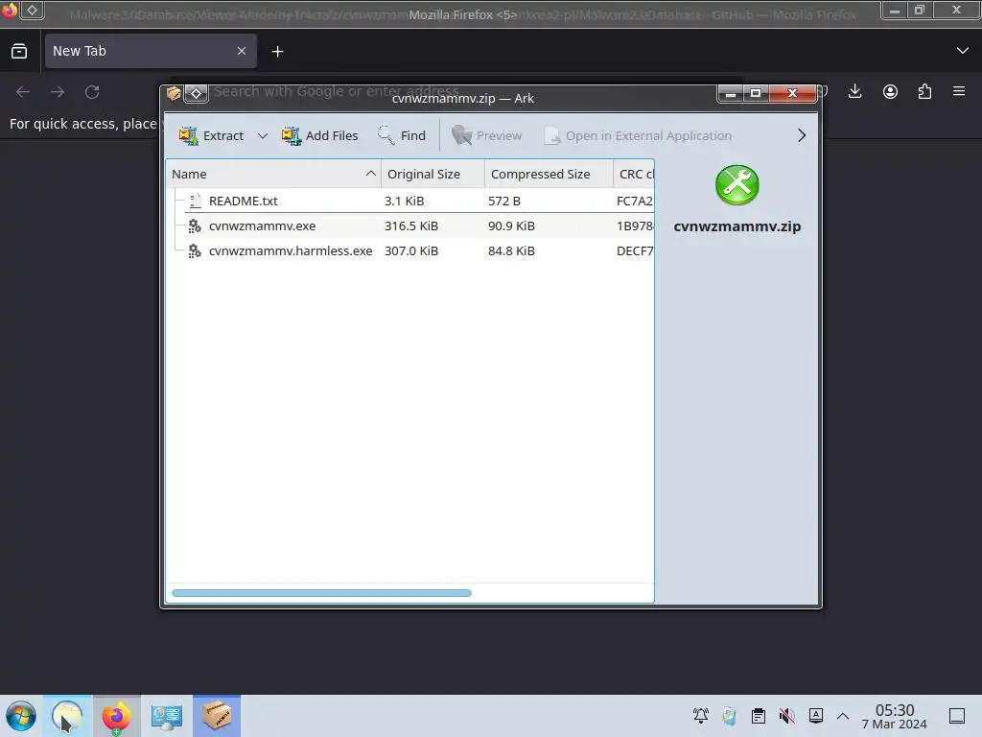Expand hidden system tray icons
The width and height of the screenshot is (982, 737).
tap(843, 716)
